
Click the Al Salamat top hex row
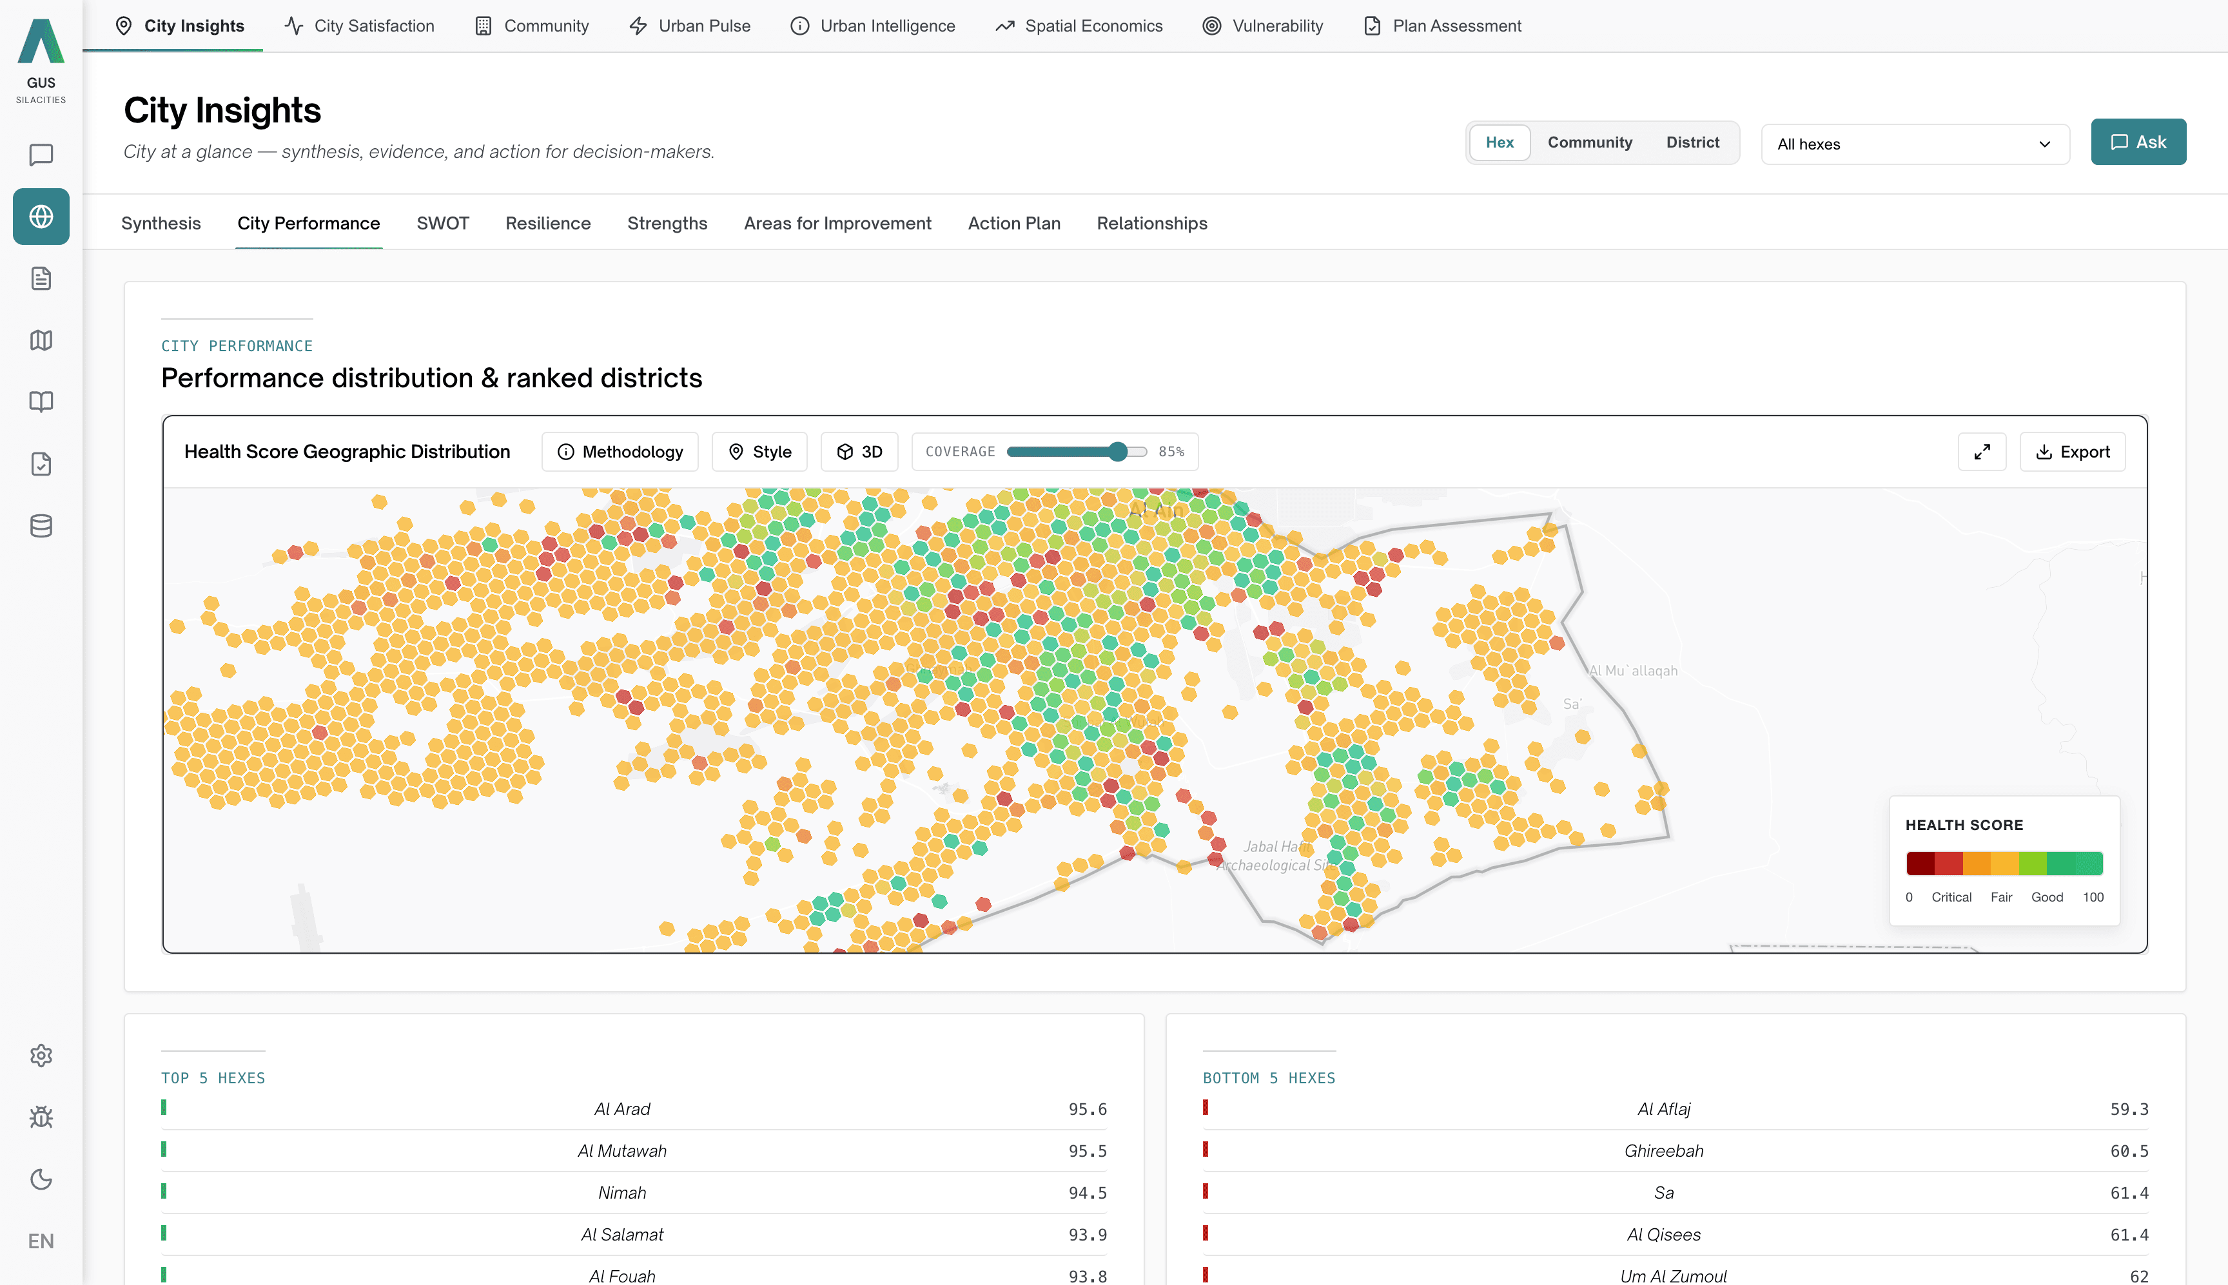[634, 1235]
